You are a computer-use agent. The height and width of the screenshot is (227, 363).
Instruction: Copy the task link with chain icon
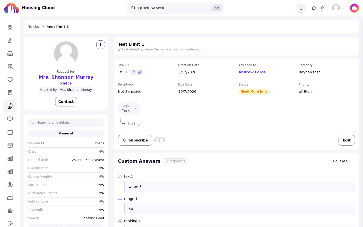pyautogui.click(x=140, y=72)
